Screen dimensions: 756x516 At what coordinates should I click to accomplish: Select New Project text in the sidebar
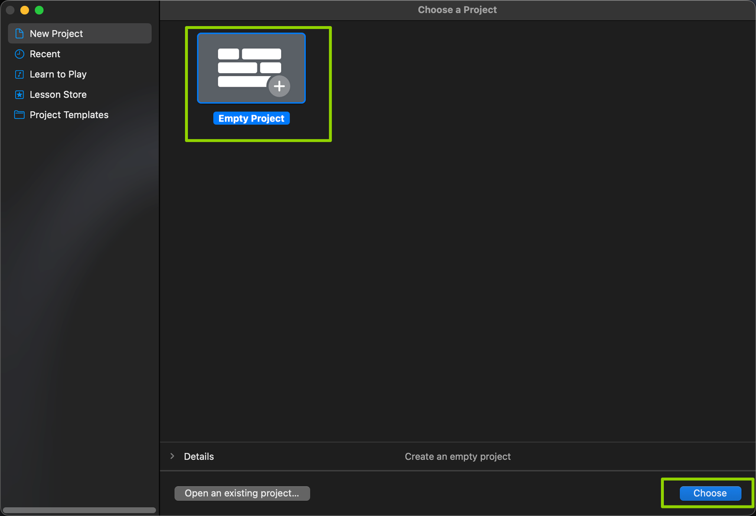(56, 34)
